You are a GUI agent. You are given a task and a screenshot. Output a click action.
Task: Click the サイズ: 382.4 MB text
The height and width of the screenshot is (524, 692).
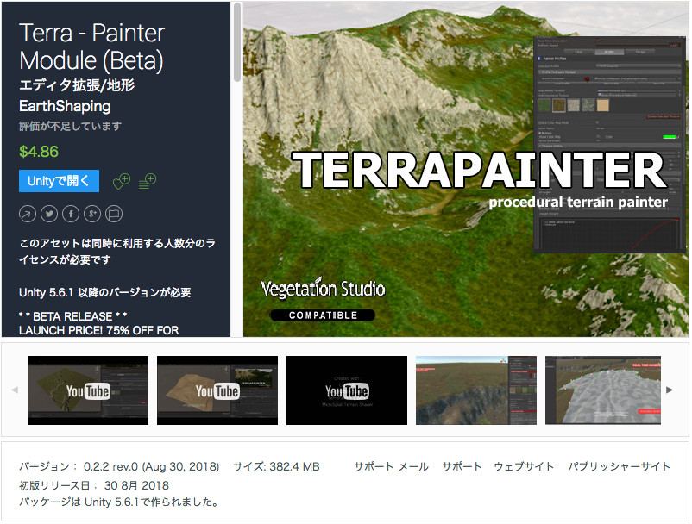coord(276,467)
